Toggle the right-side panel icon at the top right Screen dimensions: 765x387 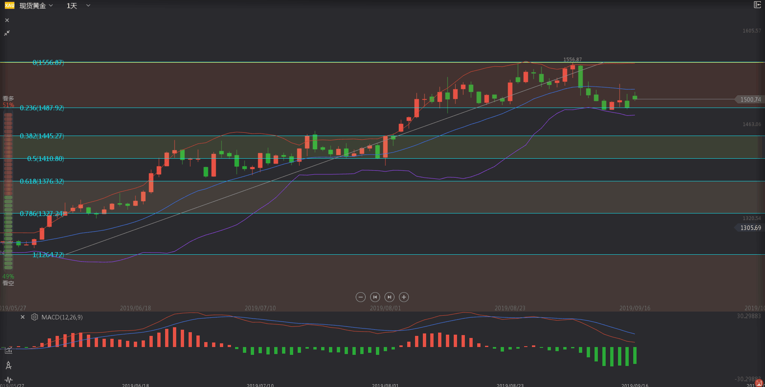pyautogui.click(x=757, y=5)
